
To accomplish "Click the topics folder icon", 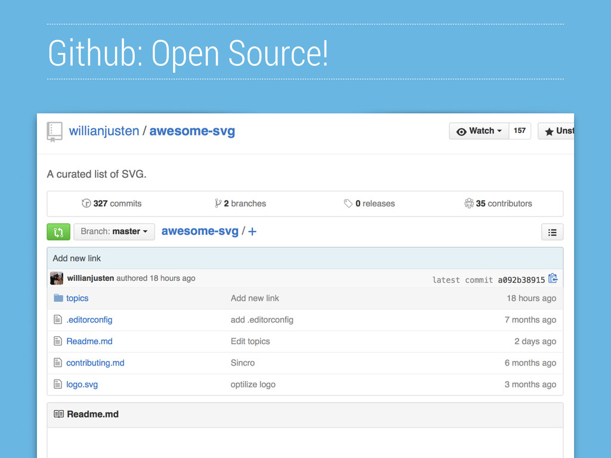I will (x=58, y=298).
